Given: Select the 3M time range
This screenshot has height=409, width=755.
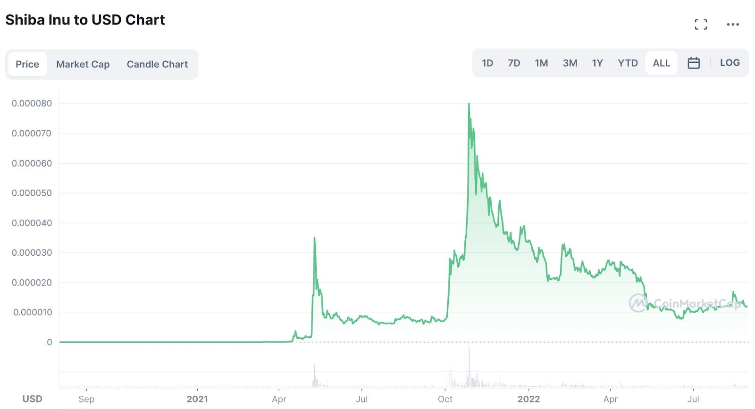Looking at the screenshot, I should coord(570,63).
